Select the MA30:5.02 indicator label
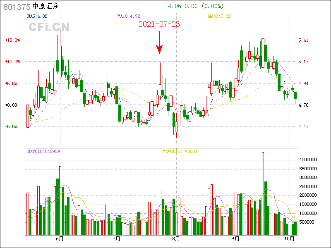Image resolution: width=331 pixels, height=248 pixels. pos(219,16)
